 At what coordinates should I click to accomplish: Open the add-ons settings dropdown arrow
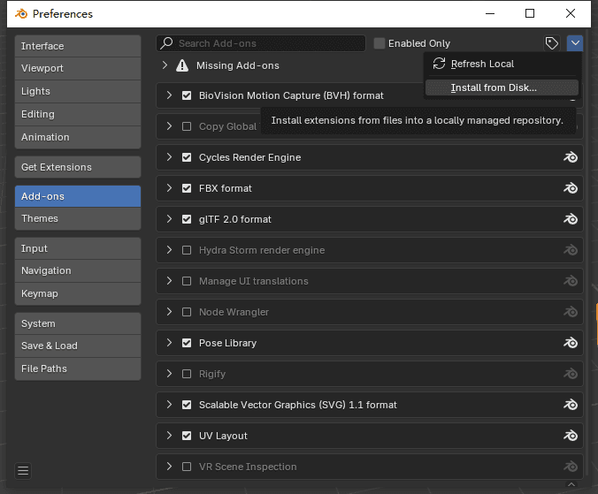pyautogui.click(x=575, y=43)
